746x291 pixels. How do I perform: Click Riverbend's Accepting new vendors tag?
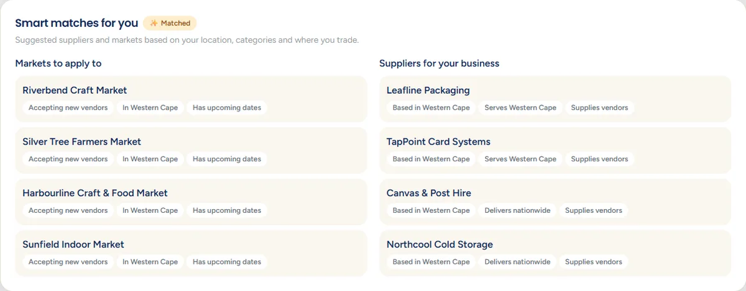click(x=68, y=107)
